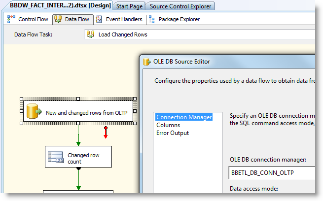Click the OLE DB Source Editor title icon
Viewport: 323px width, 201px height.
[x=146, y=62]
